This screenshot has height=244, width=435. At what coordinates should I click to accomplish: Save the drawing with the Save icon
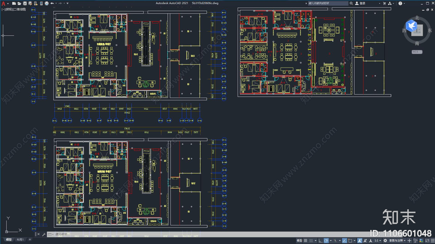pyautogui.click(x=25, y=4)
